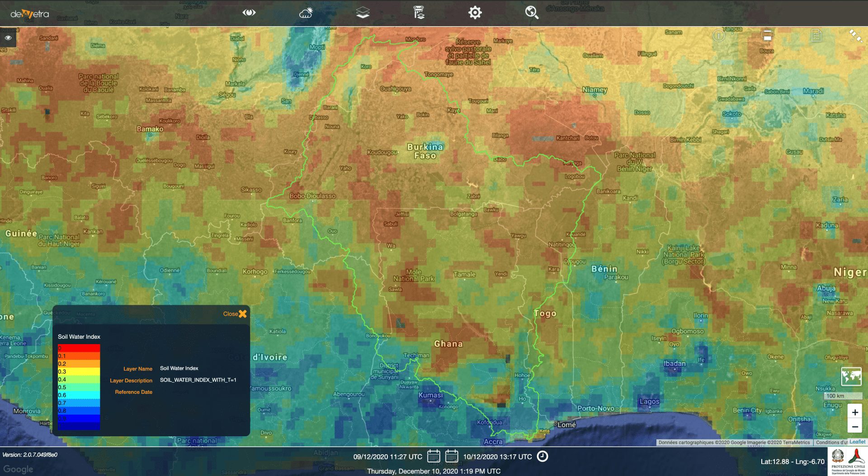
Task: Click the Accra city label
Action: [x=493, y=442]
